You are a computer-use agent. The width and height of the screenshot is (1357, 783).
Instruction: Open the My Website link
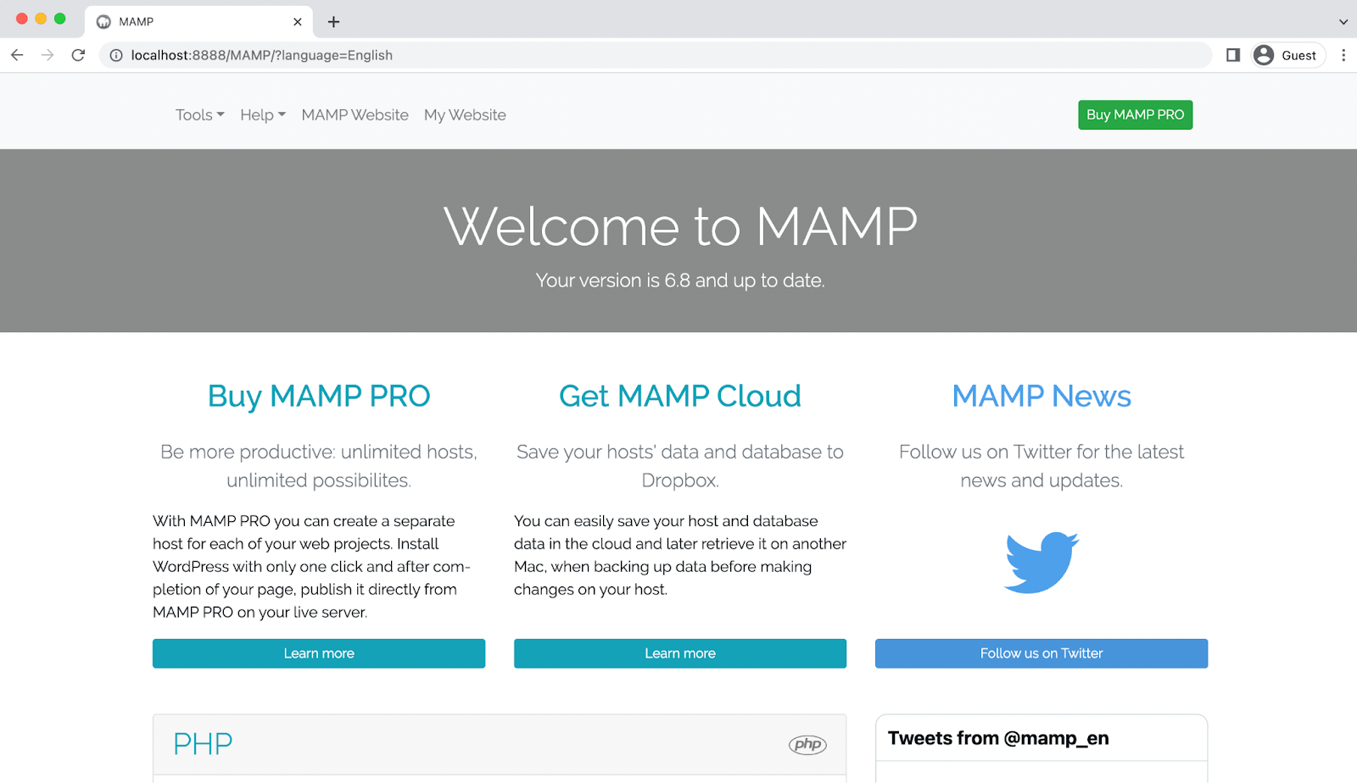465,114
